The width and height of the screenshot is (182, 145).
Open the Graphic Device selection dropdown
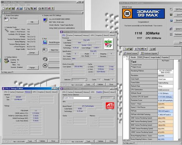coord(90,98)
